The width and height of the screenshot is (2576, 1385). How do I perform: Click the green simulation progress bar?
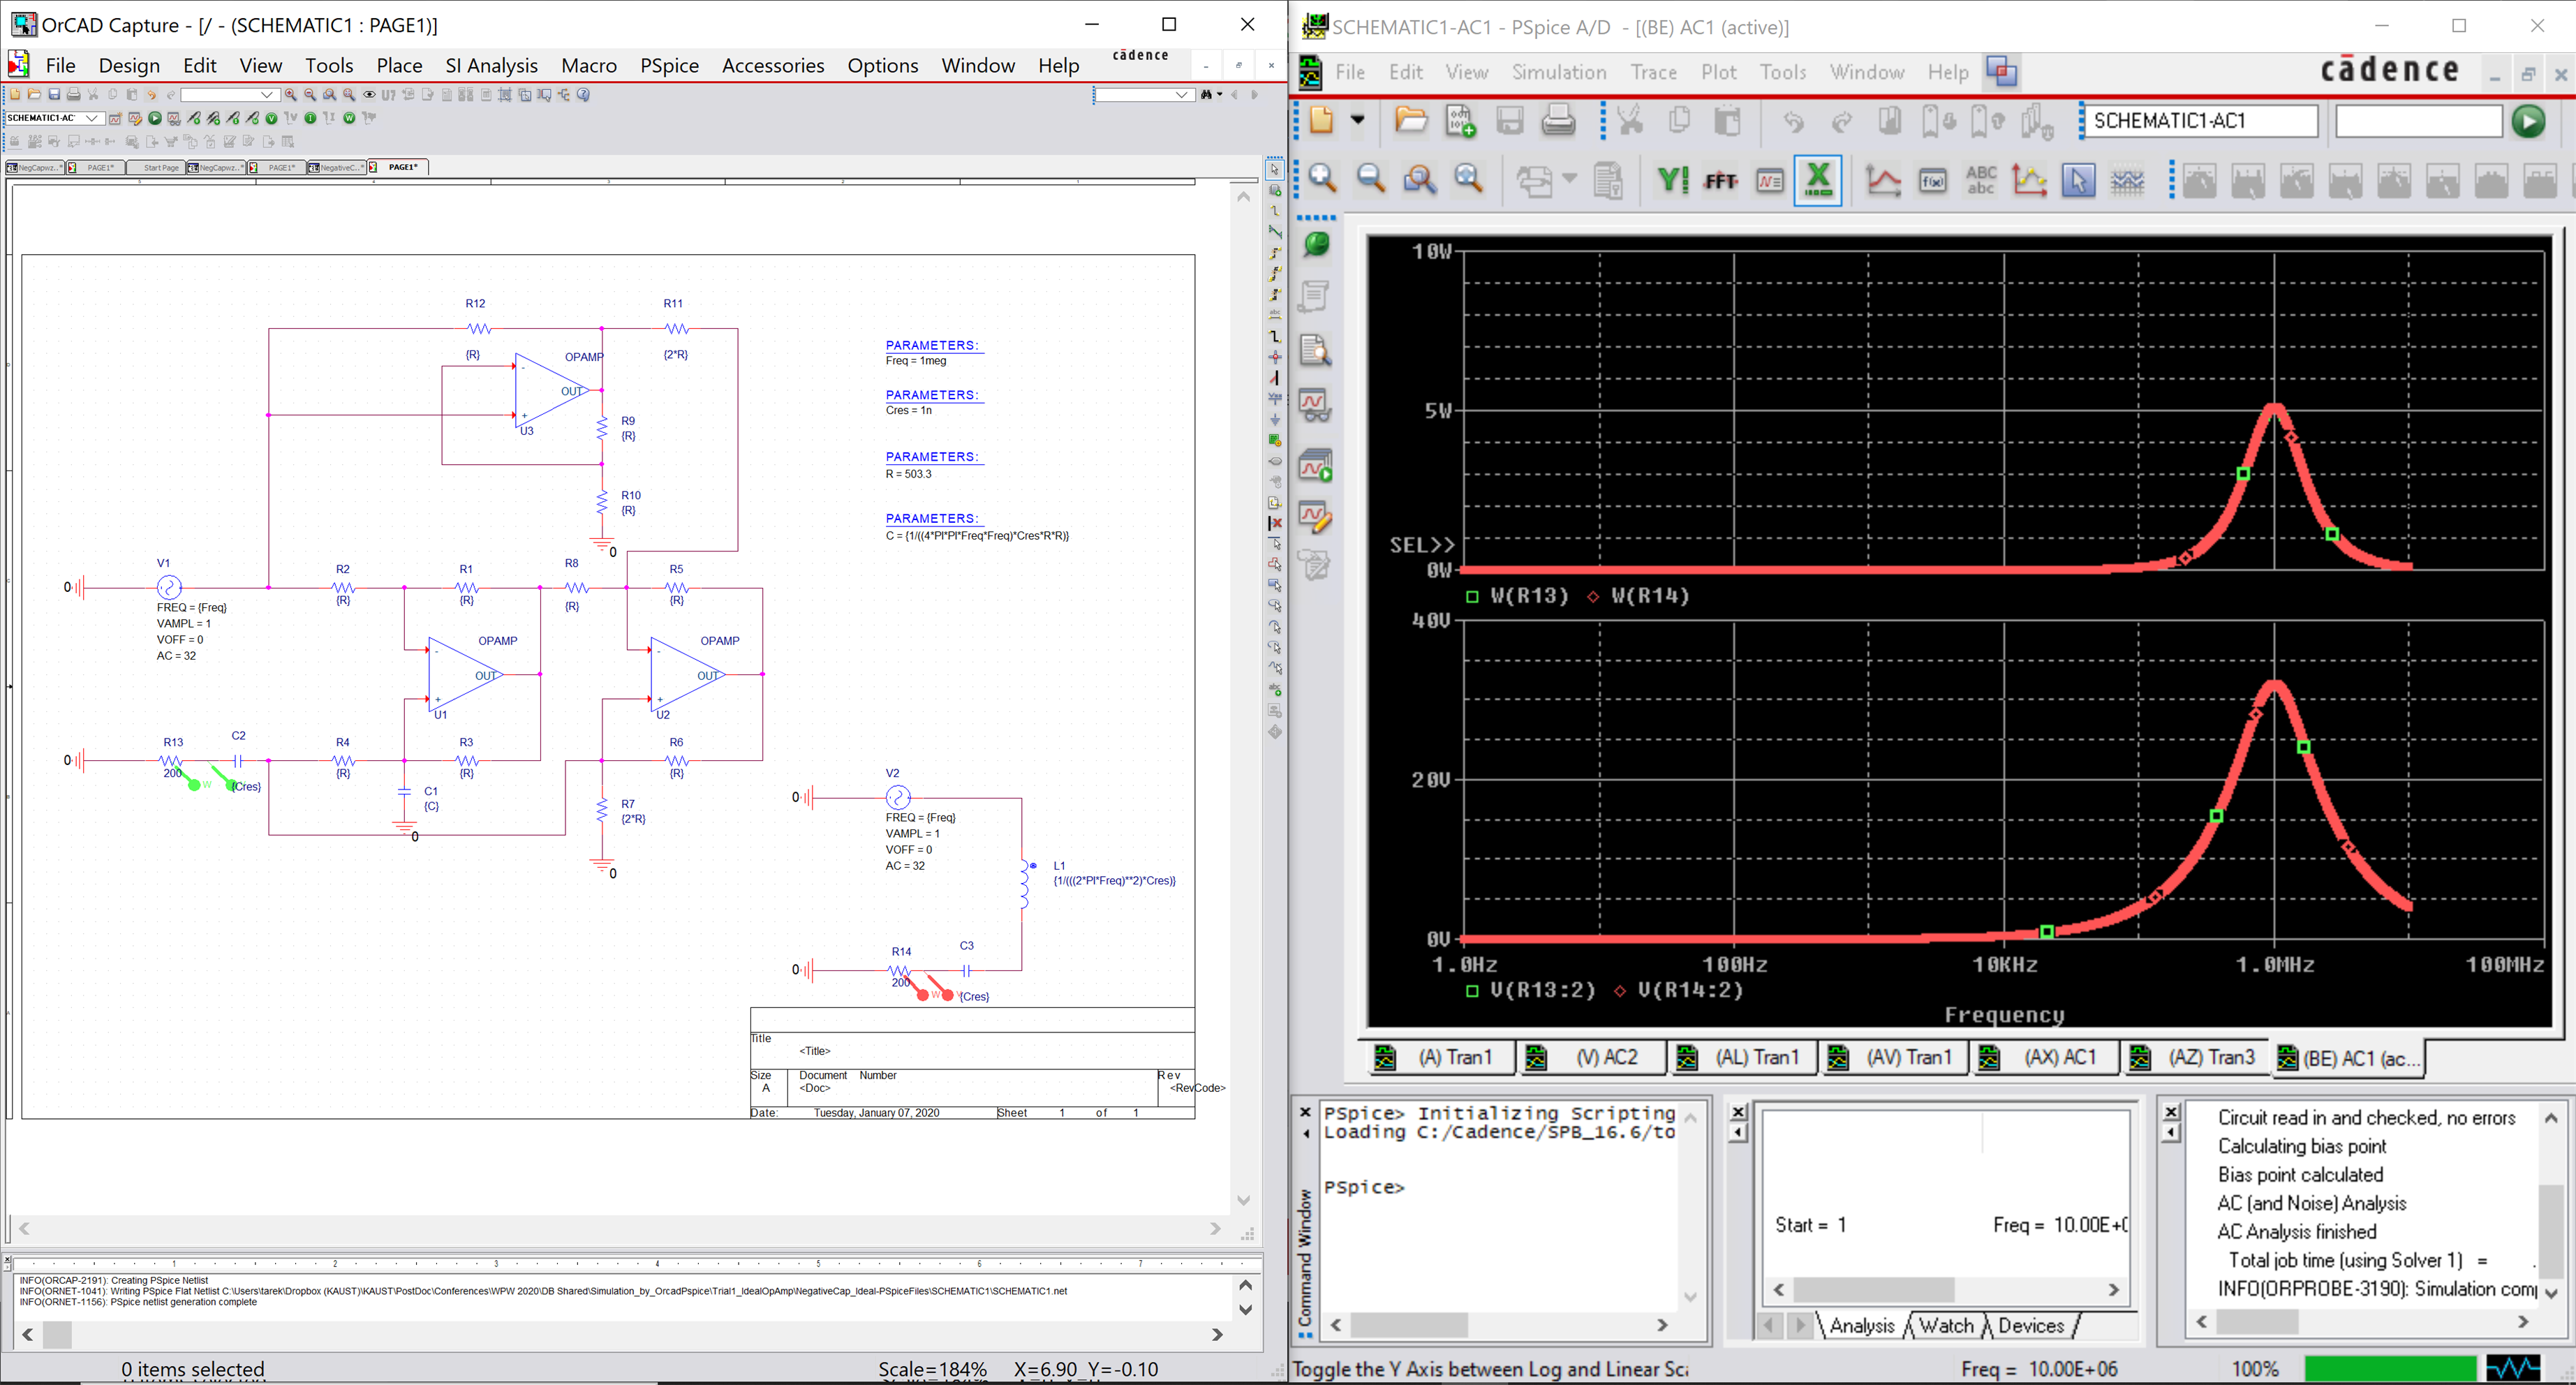pyautogui.click(x=2390, y=1368)
